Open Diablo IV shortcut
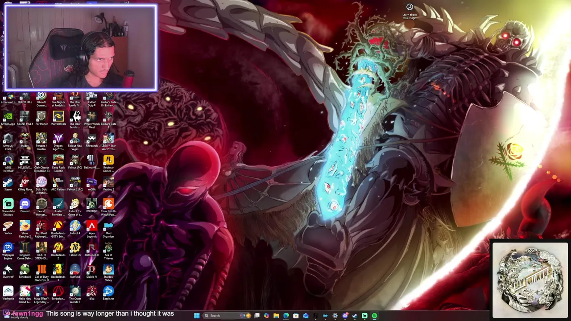 91,272
